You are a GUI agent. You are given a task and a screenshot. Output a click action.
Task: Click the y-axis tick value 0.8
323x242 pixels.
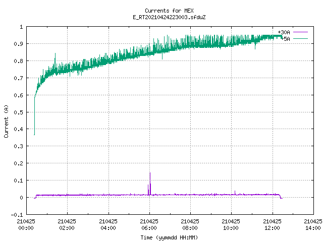point(19,61)
